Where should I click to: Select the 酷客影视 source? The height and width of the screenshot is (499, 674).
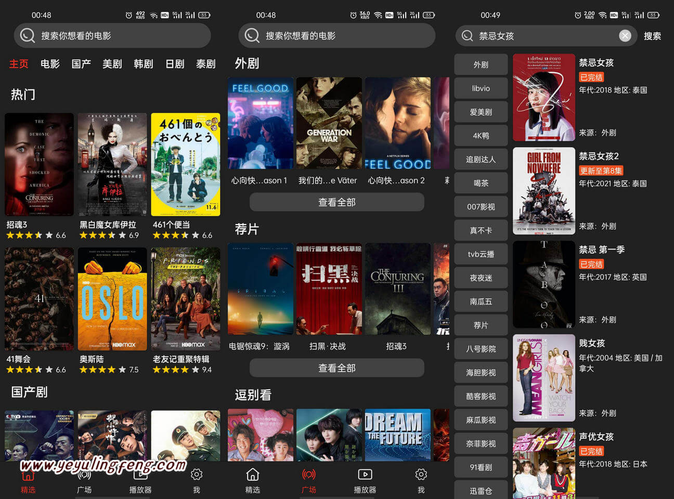click(481, 396)
